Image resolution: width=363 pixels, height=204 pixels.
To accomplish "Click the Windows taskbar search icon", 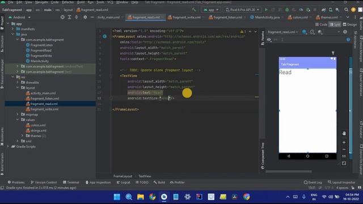I will 129,197.
